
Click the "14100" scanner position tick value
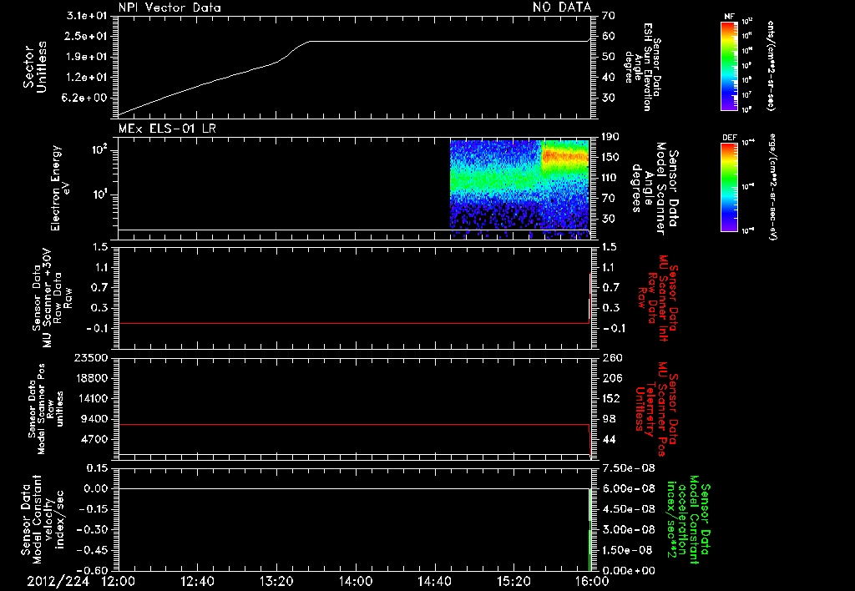[90, 398]
